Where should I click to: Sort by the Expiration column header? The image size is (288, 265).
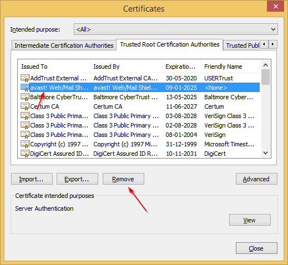[181, 67]
